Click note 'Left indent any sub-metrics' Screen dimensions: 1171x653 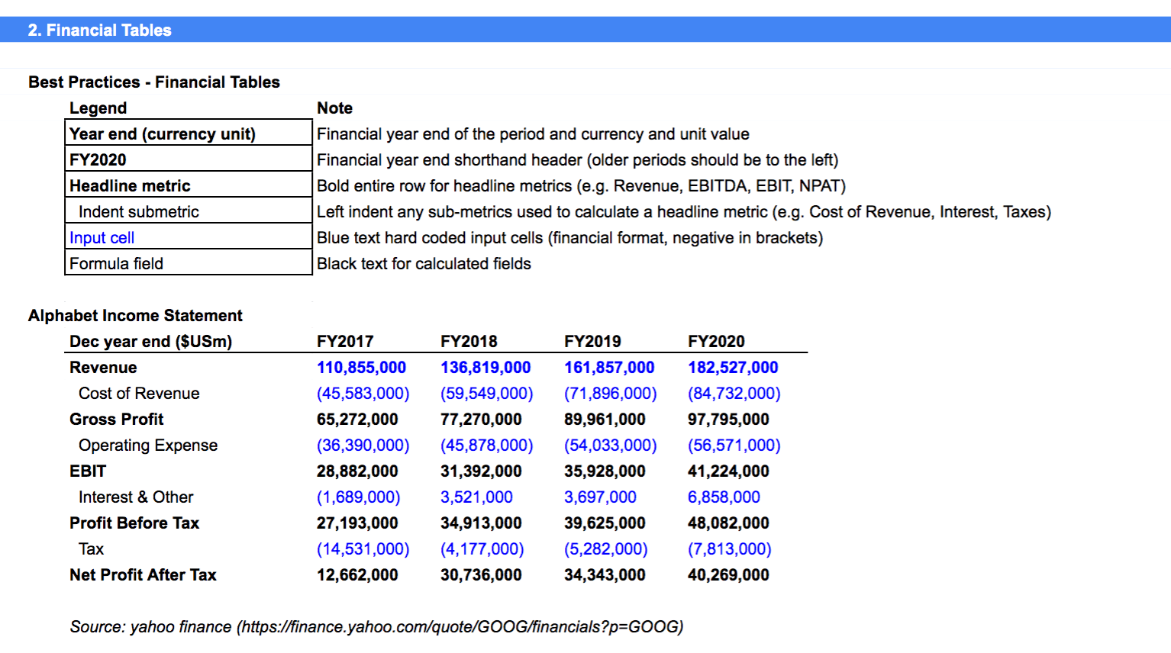[x=684, y=212]
